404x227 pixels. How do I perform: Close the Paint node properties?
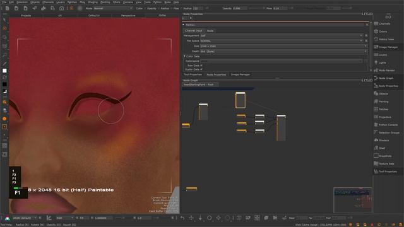(x=367, y=25)
